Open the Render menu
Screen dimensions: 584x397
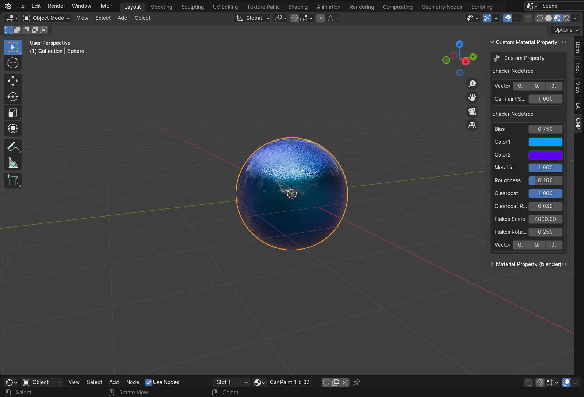click(56, 6)
